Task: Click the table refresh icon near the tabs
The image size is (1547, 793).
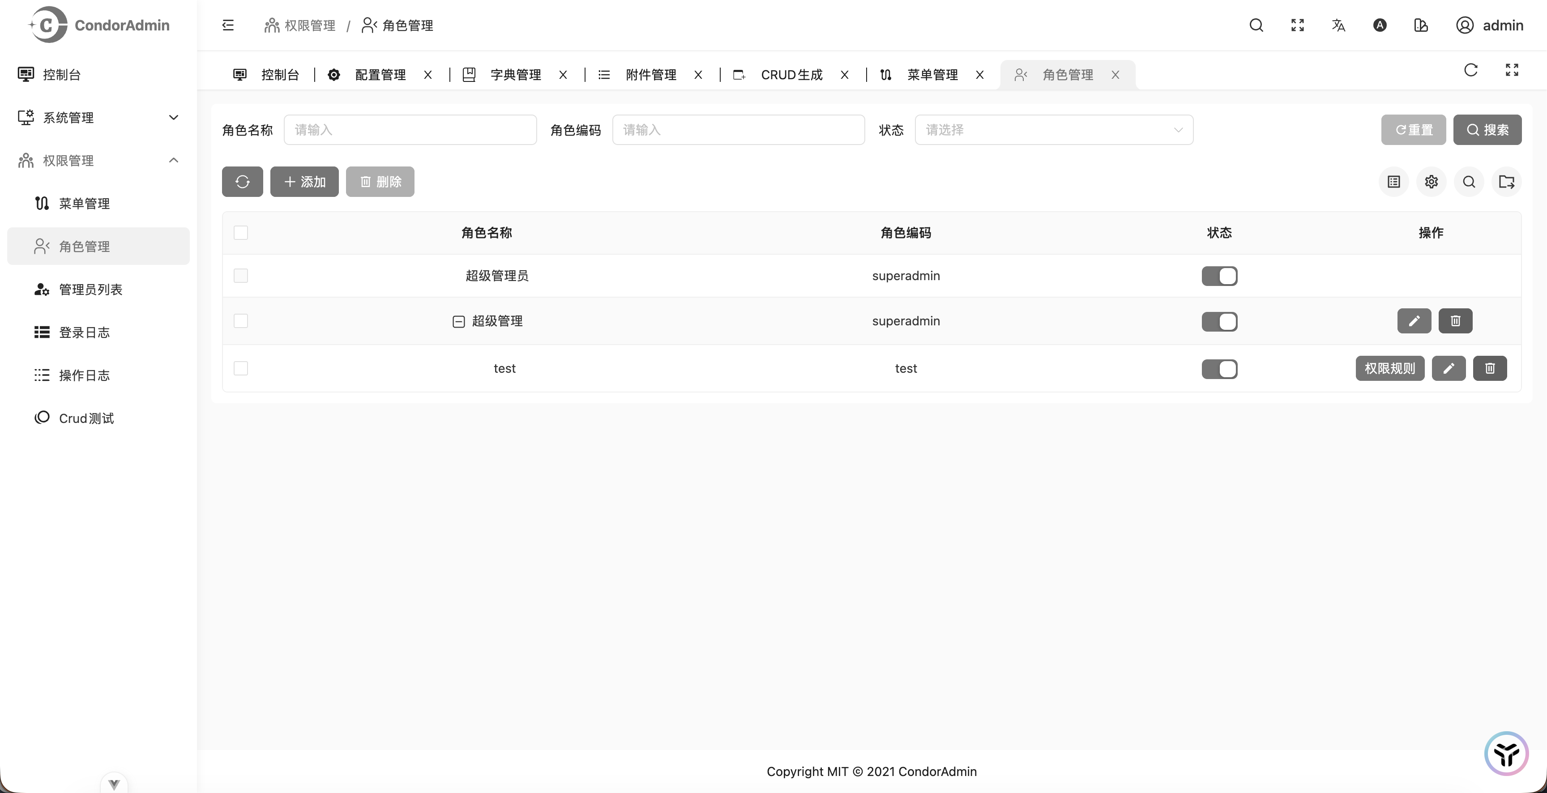Action: pyautogui.click(x=1471, y=70)
